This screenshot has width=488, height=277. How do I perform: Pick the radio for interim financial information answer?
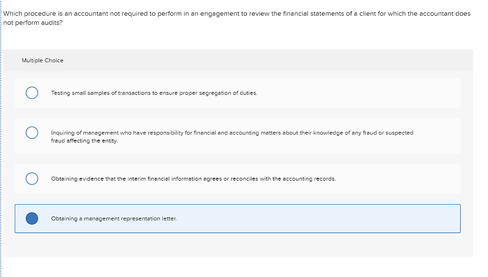(32, 179)
